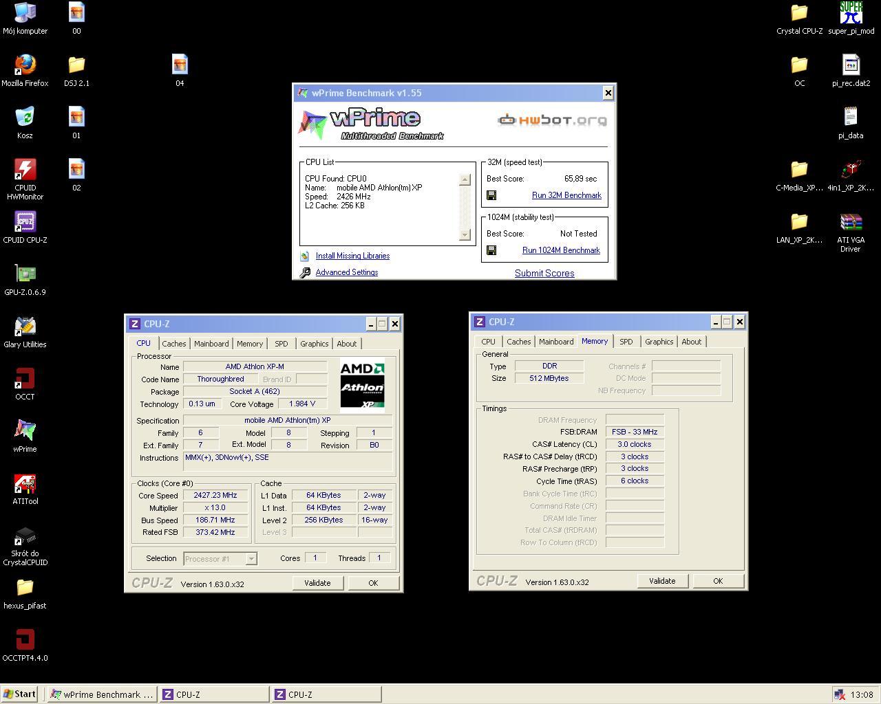The width and height of the screenshot is (881, 704).
Task: Select the DSJ 2.1 folder
Action: [76, 70]
